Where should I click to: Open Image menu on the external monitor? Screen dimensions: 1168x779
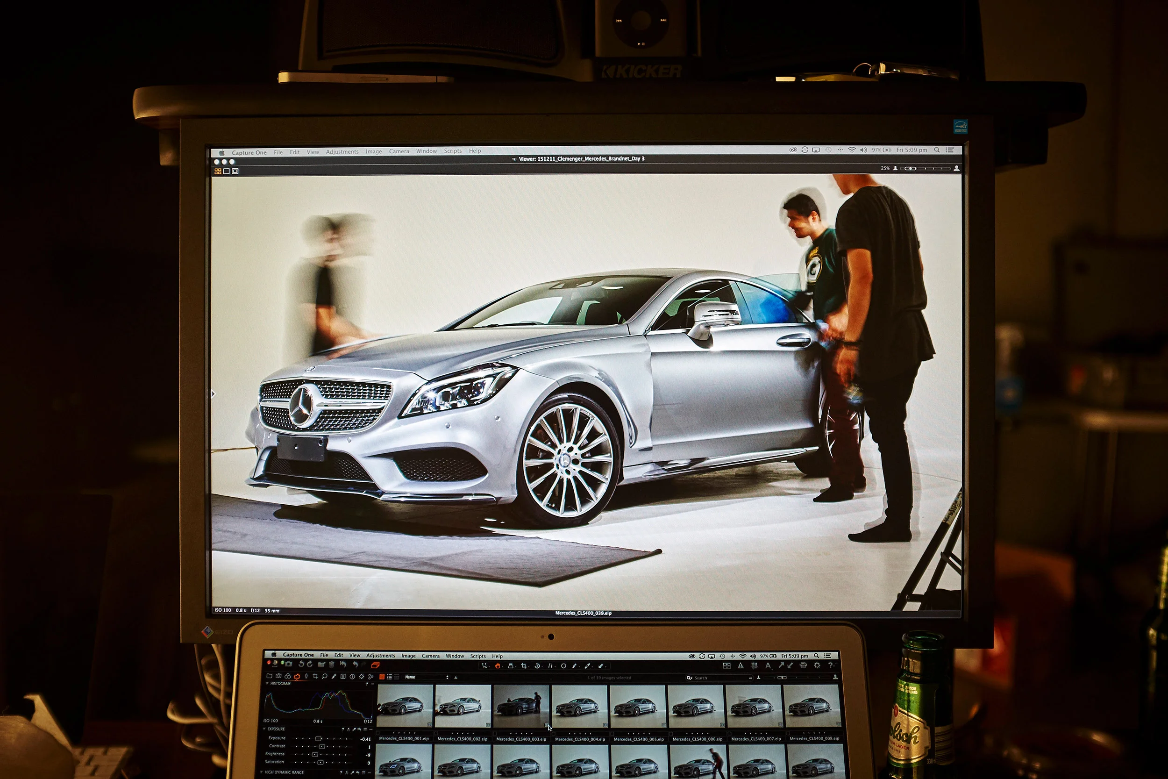373,151
